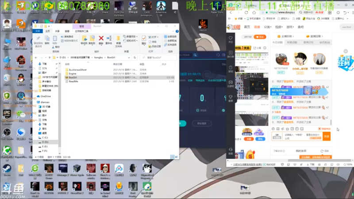Open the Douyu 视频 video dropdown

(279, 27)
